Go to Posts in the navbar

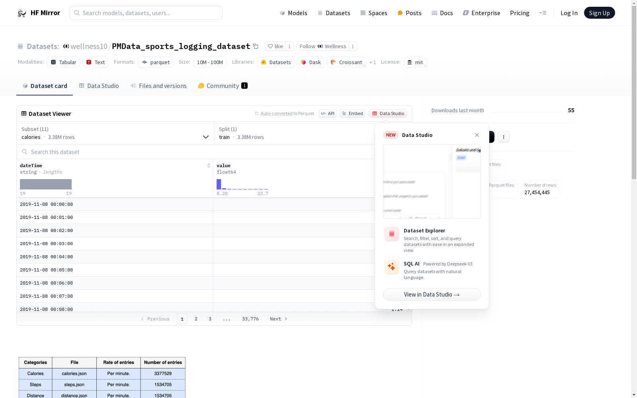point(409,13)
